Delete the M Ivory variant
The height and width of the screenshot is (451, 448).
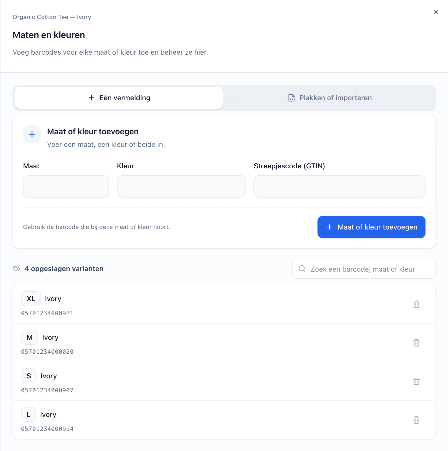pyautogui.click(x=416, y=343)
